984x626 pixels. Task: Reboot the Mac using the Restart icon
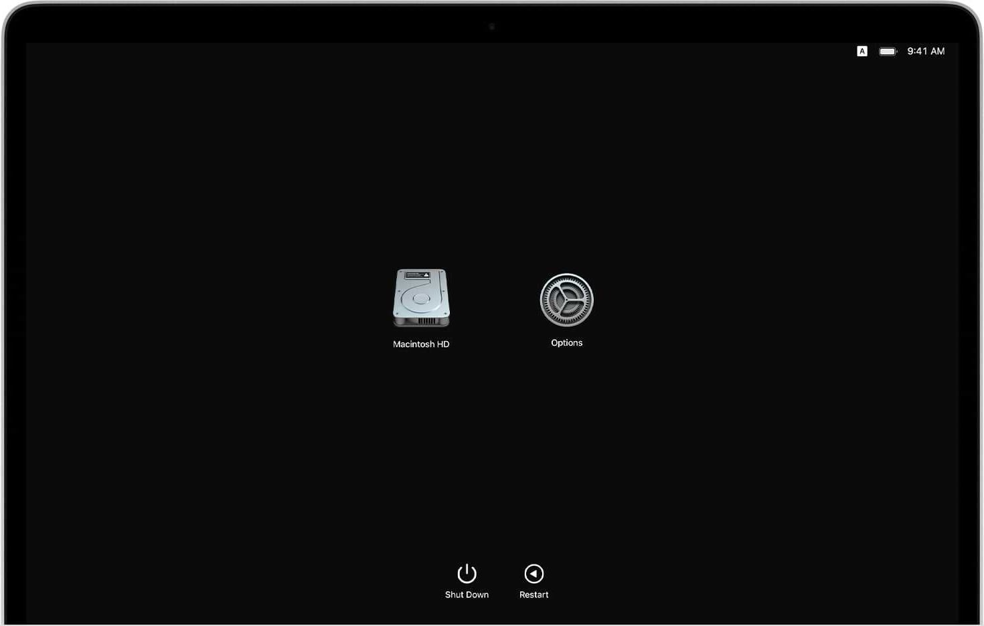pyautogui.click(x=534, y=574)
